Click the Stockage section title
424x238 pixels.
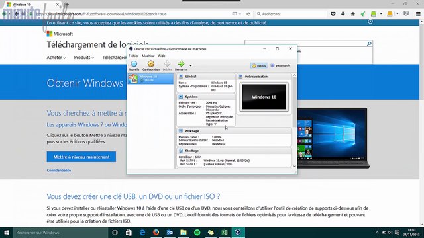191,151
